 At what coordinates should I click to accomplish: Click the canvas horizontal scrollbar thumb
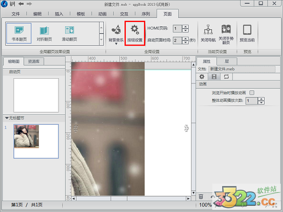click(119, 198)
